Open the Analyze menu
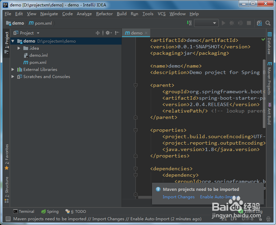Viewport: 276px width, 225px height. [84, 14]
